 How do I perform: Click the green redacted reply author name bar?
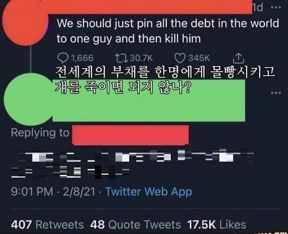[149, 101]
